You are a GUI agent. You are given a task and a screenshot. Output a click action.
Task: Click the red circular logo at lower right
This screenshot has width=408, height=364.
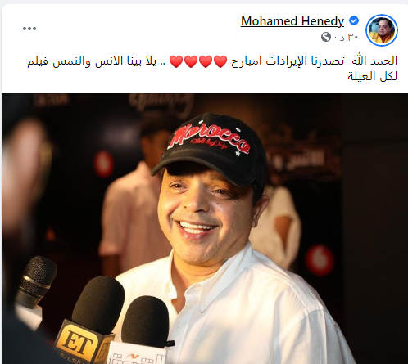[x=320, y=259]
